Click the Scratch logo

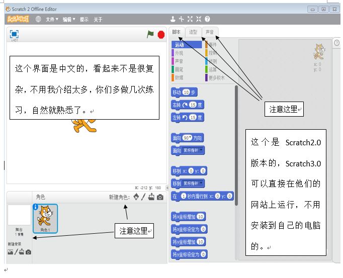point(18,19)
